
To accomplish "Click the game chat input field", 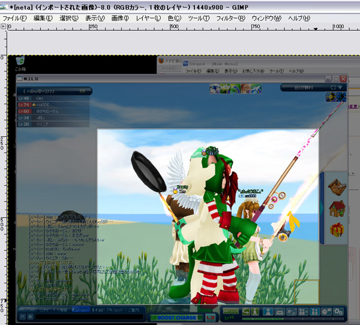I will [x=89, y=317].
